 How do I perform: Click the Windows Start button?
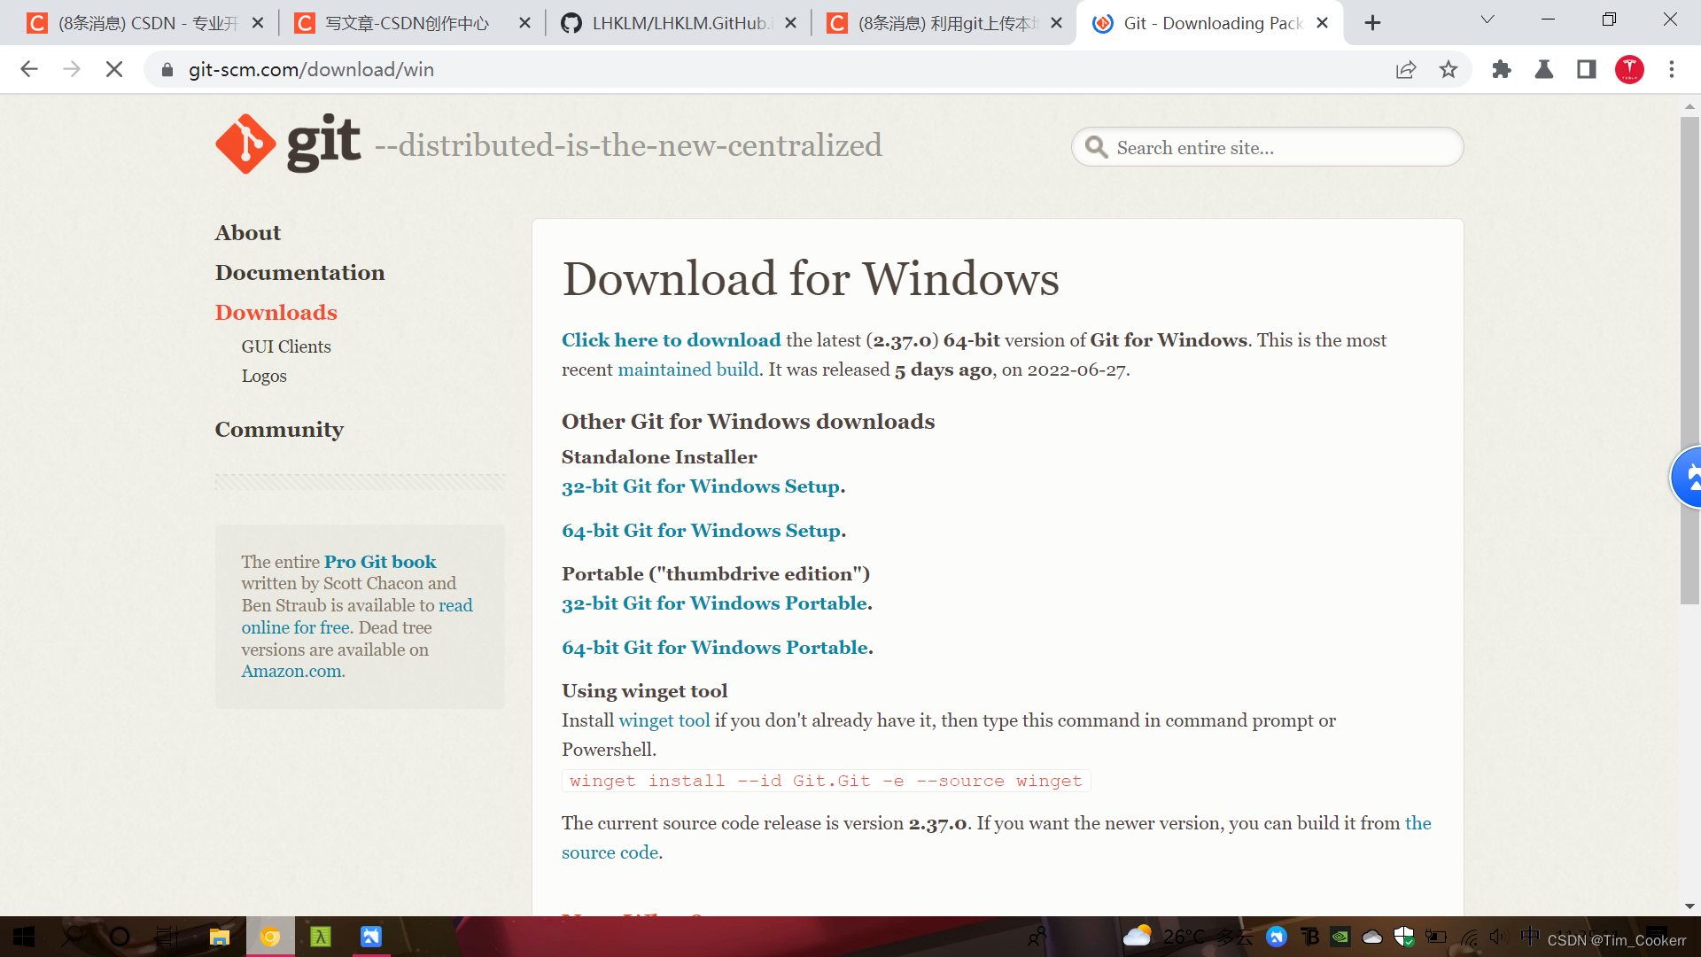pos(24,937)
